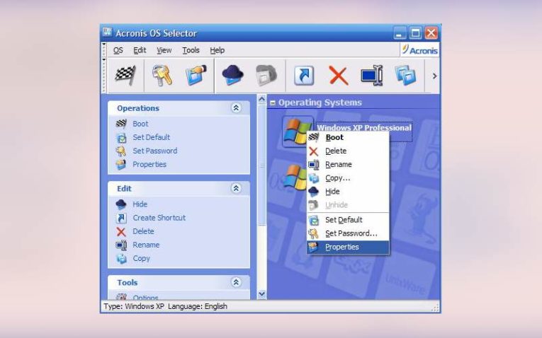Screen dimensions: 542x338
Task: Collapse the Edit panel
Action: coord(236,188)
